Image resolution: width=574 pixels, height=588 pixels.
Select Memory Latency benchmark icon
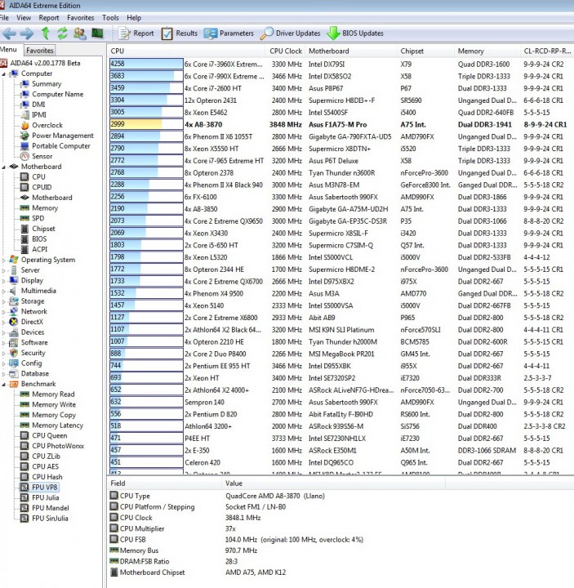tap(24, 425)
